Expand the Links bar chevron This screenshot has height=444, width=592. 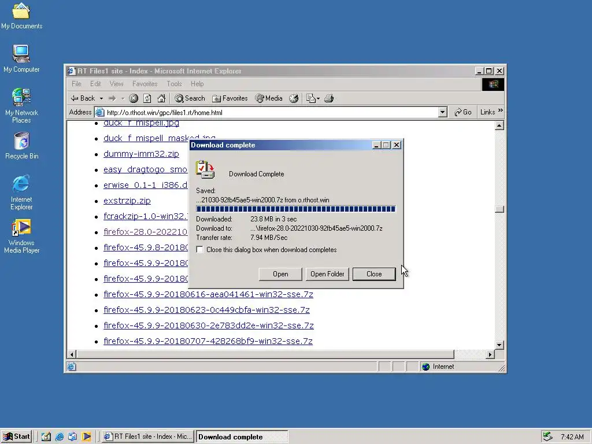pyautogui.click(x=501, y=110)
